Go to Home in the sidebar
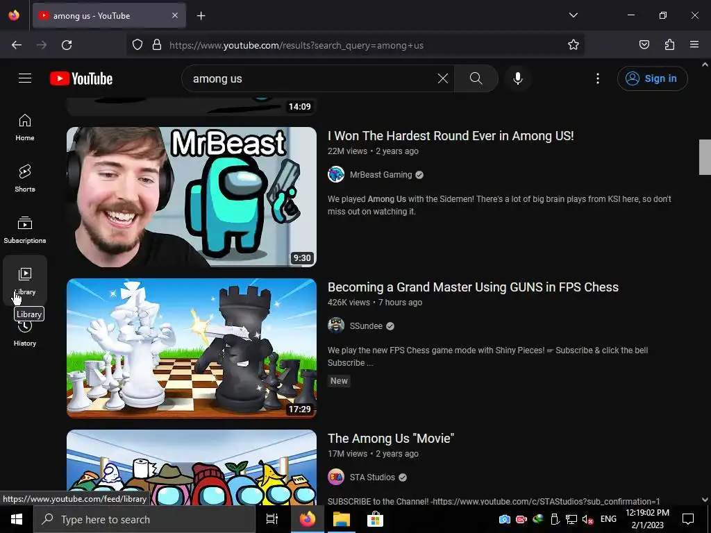The image size is (711, 533). coord(25,128)
